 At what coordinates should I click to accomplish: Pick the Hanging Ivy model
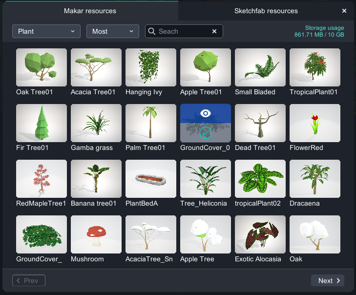point(151,67)
